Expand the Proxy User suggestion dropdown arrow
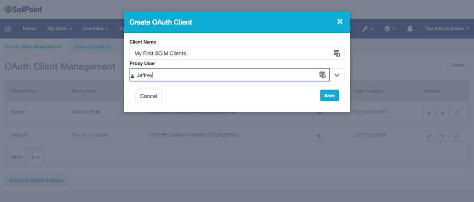The width and height of the screenshot is (474, 202). (x=337, y=75)
